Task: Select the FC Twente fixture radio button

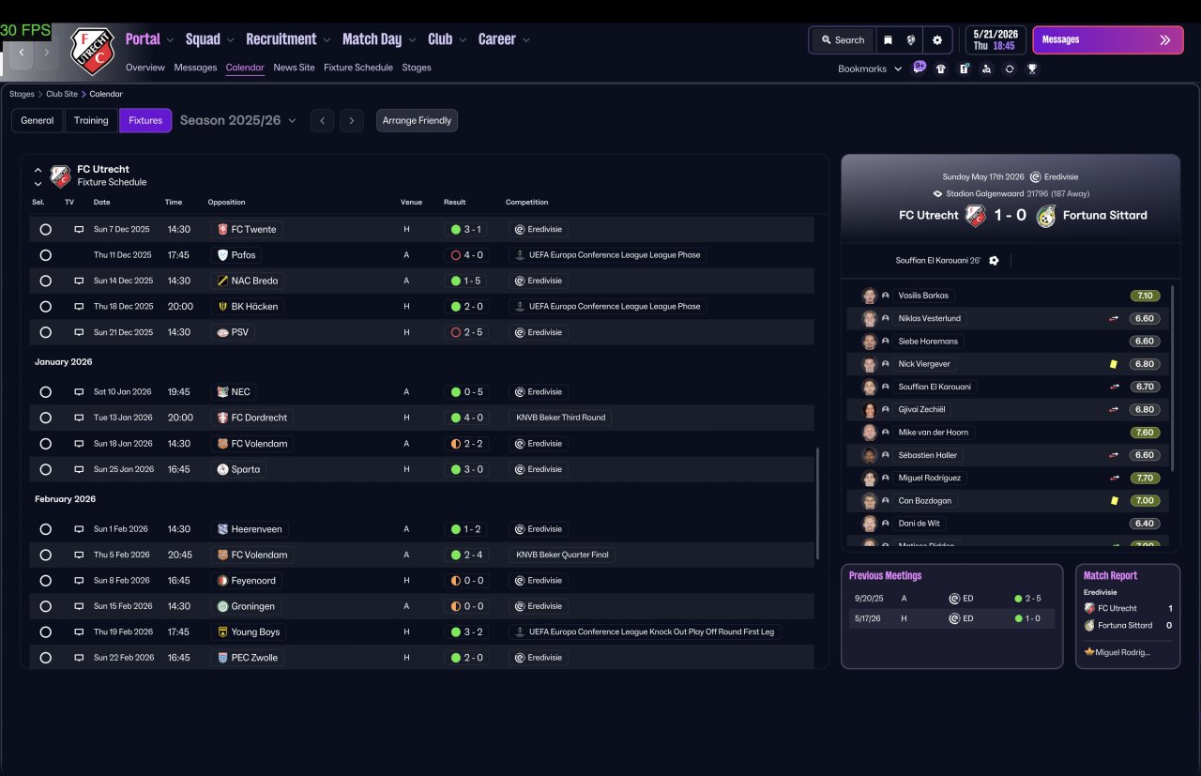Action: [45, 229]
